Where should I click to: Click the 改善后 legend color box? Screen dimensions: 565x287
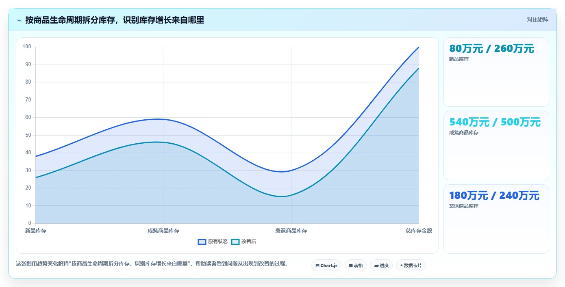[x=235, y=242]
